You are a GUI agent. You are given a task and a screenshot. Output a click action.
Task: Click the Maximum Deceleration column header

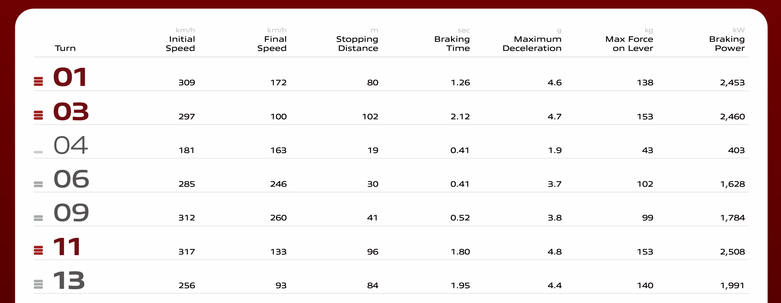pos(532,43)
